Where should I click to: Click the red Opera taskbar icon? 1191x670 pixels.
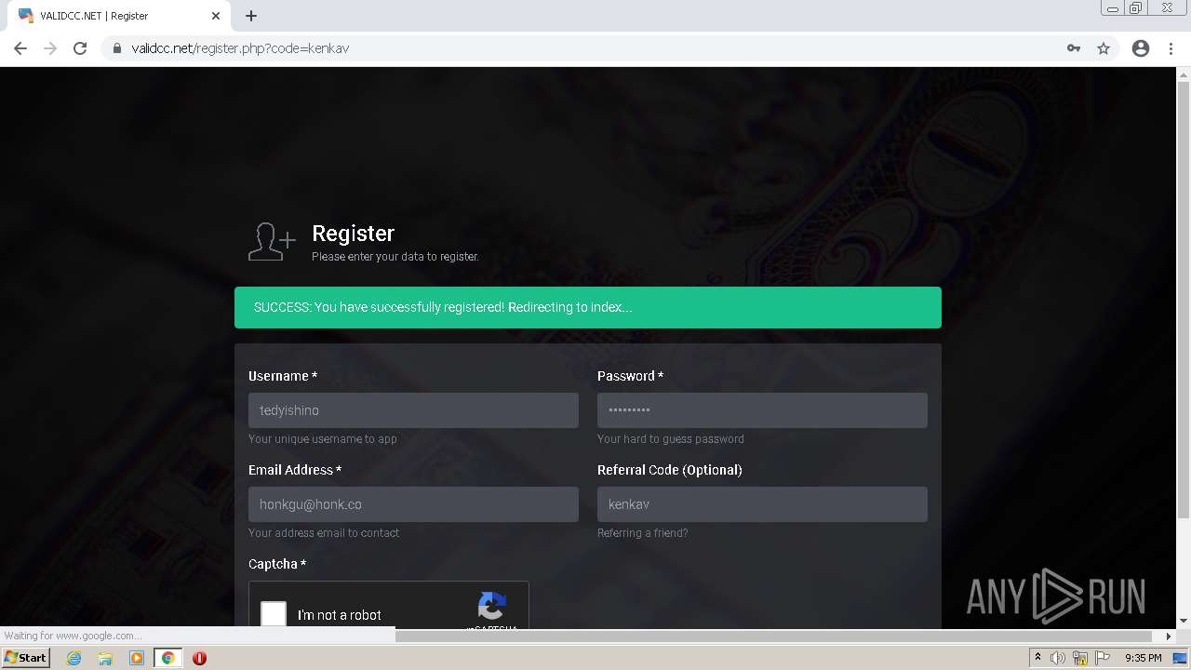(199, 658)
